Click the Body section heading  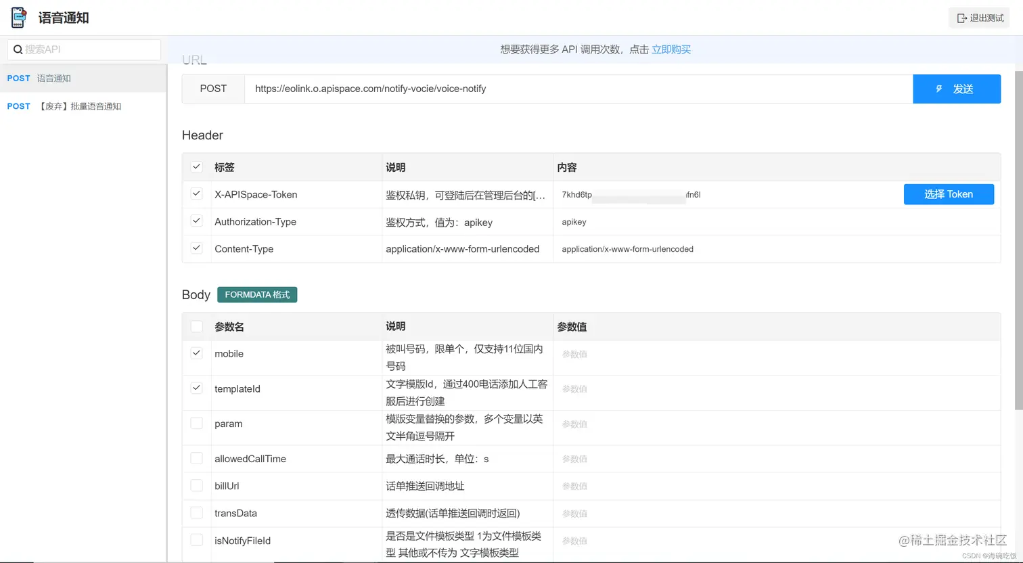pyautogui.click(x=196, y=295)
